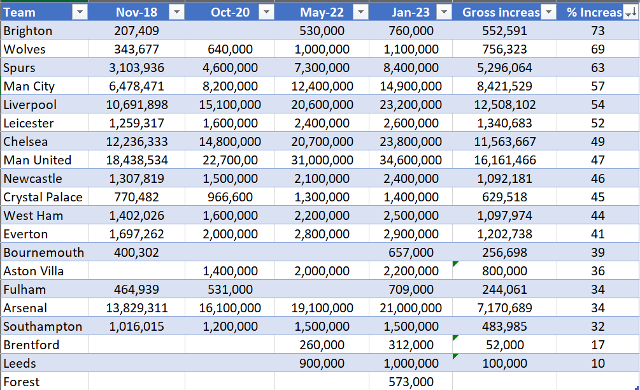Click Brentford's May-22 value 260,000
This screenshot has width=640, height=390.
pyautogui.click(x=322, y=345)
